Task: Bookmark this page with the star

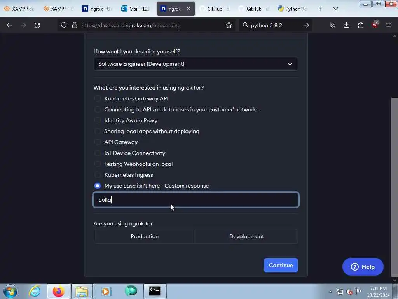Action: [229, 25]
